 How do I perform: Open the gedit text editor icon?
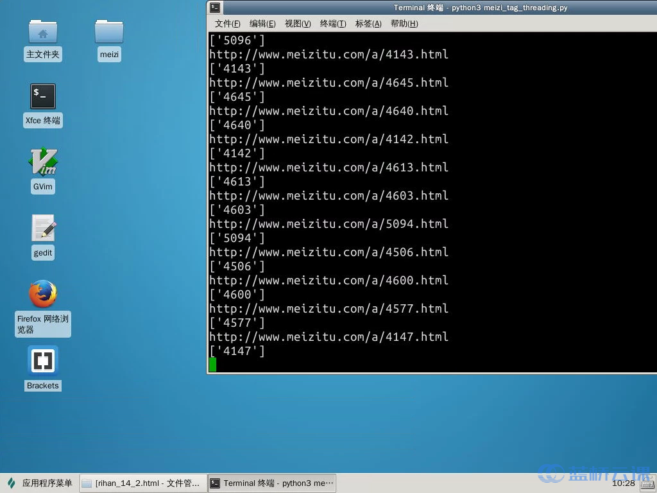[44, 228]
